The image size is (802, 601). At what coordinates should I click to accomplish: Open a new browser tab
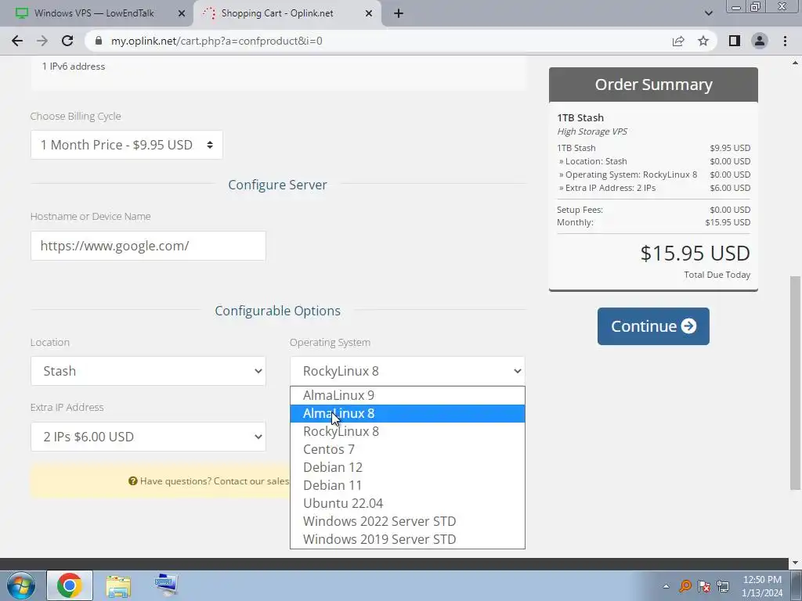(399, 13)
